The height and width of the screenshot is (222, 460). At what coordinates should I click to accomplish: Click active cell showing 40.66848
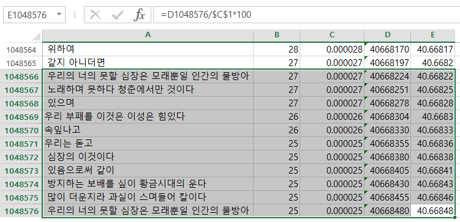[x=432, y=211]
